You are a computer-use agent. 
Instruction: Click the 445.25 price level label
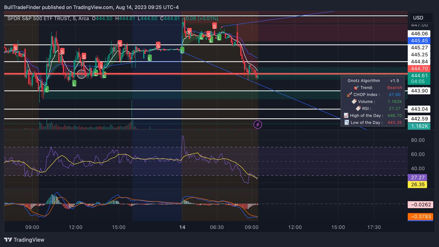pos(419,54)
